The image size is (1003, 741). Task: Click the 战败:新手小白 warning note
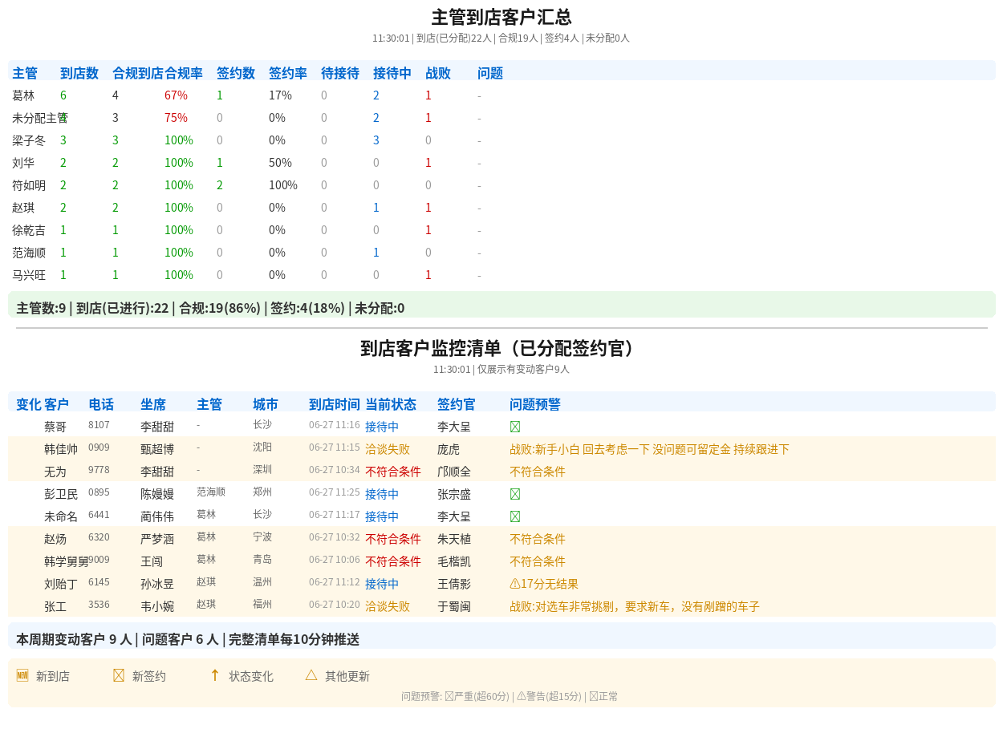click(649, 449)
